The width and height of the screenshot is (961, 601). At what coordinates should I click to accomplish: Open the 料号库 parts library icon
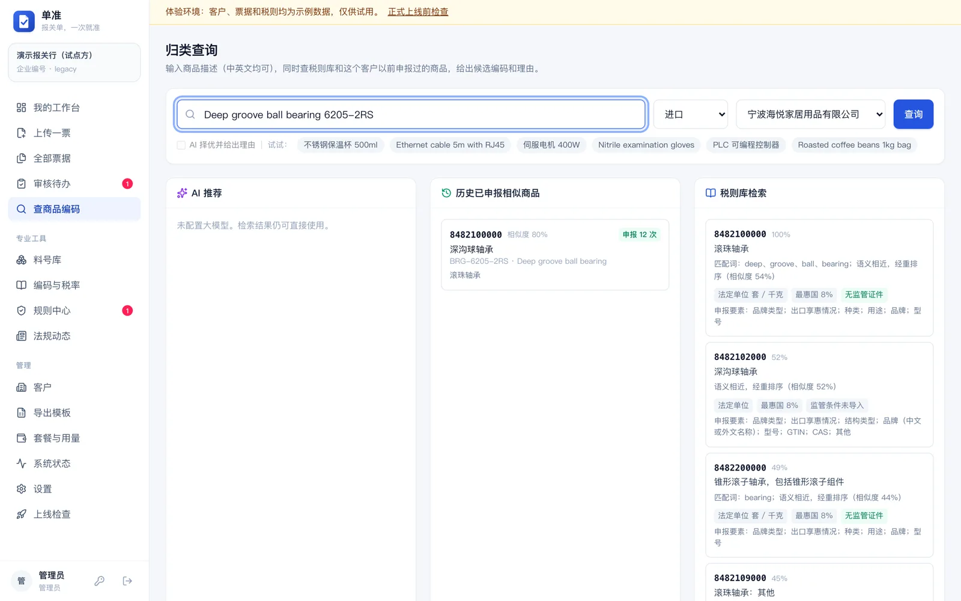click(x=22, y=260)
